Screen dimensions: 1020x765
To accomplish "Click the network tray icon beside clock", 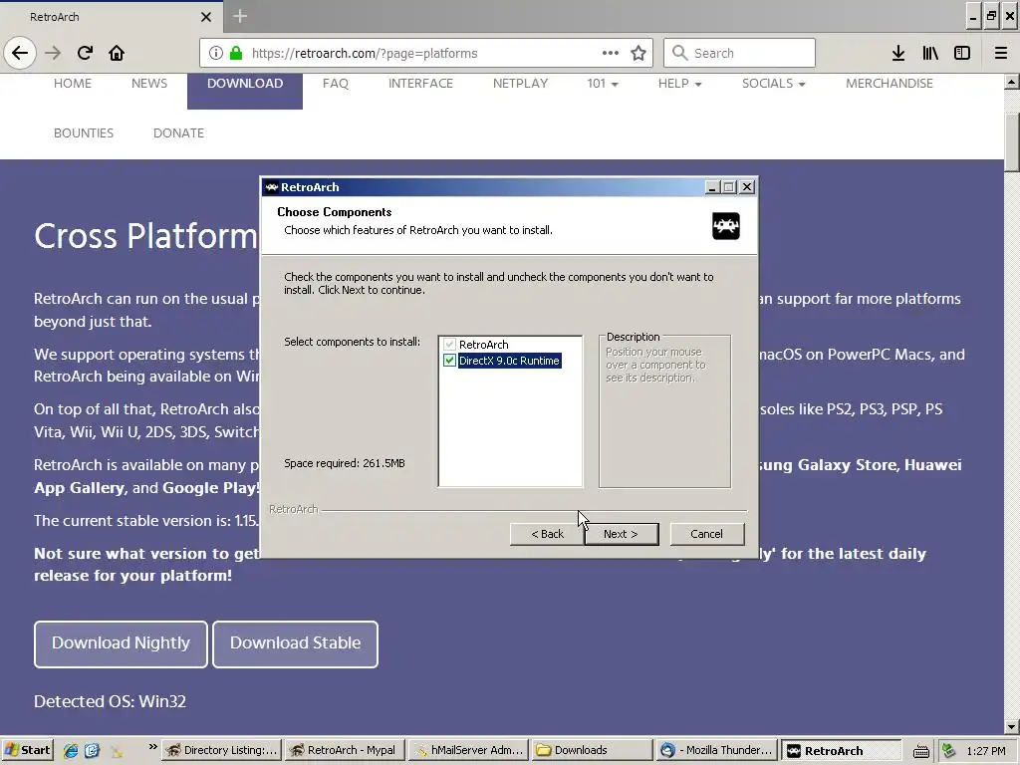I will (948, 751).
